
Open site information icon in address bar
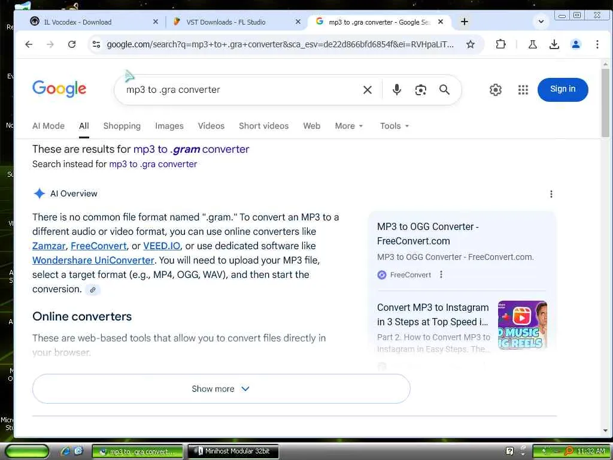[96, 44]
